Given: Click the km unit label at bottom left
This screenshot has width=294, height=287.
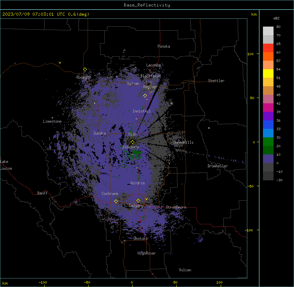Looking at the screenshot, I should click(x=5, y=283).
